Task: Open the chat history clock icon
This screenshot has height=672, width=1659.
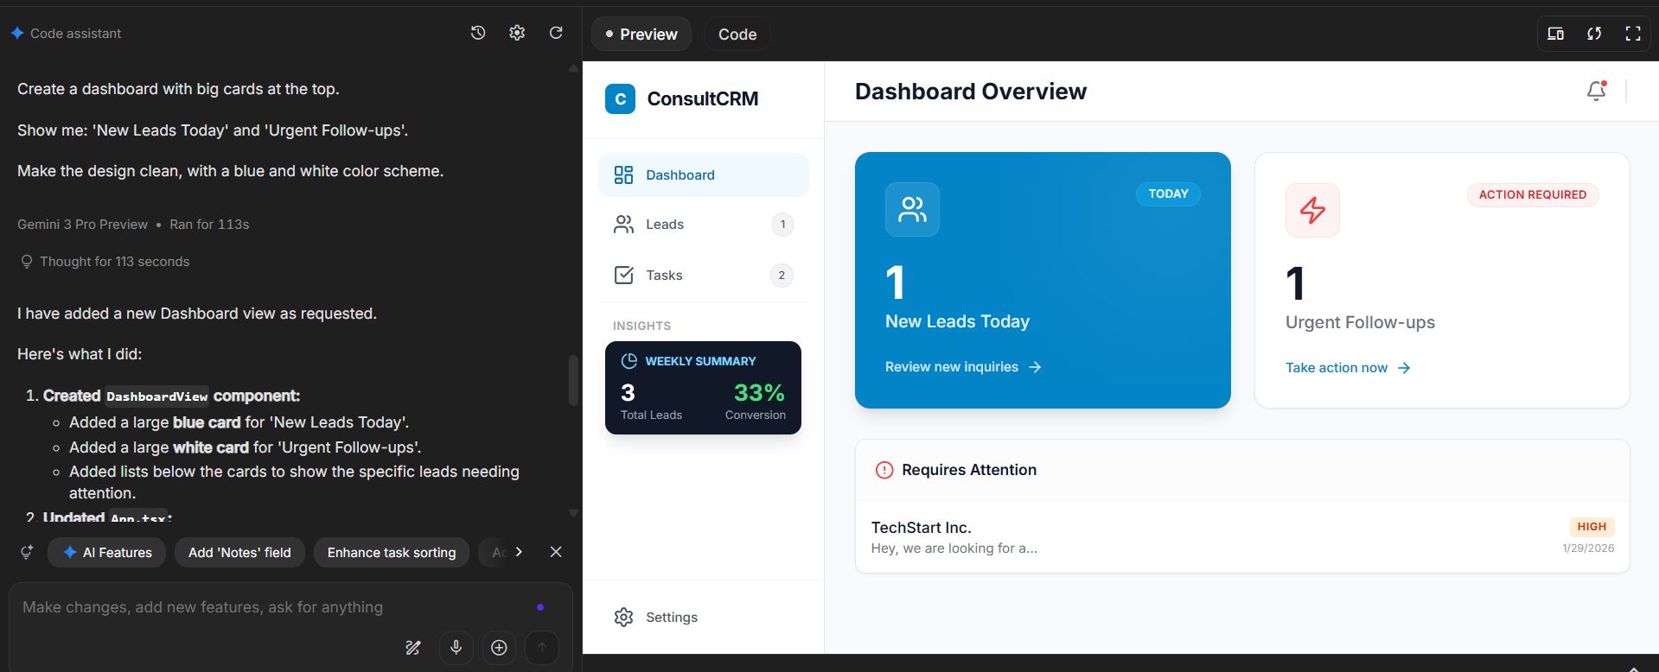Action: 478,33
